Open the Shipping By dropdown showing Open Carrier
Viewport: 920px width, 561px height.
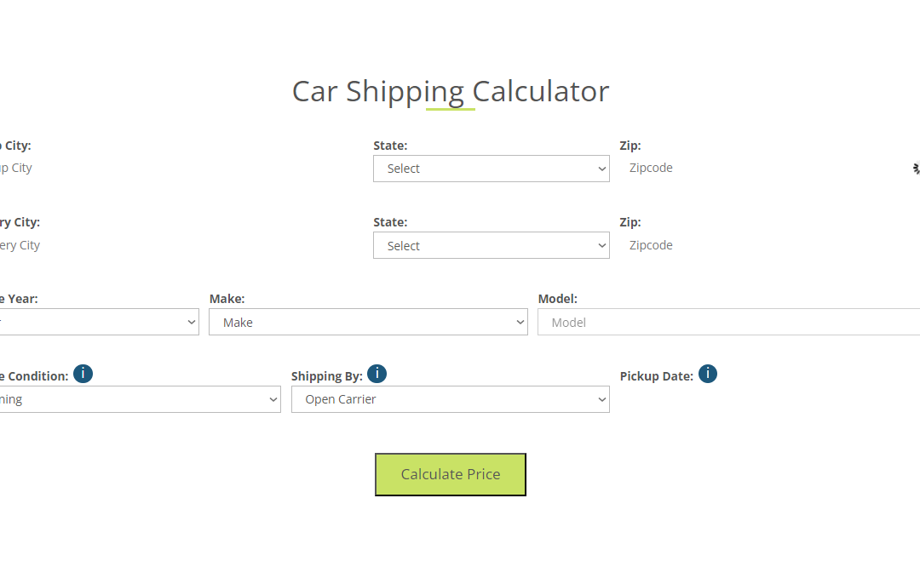click(450, 399)
